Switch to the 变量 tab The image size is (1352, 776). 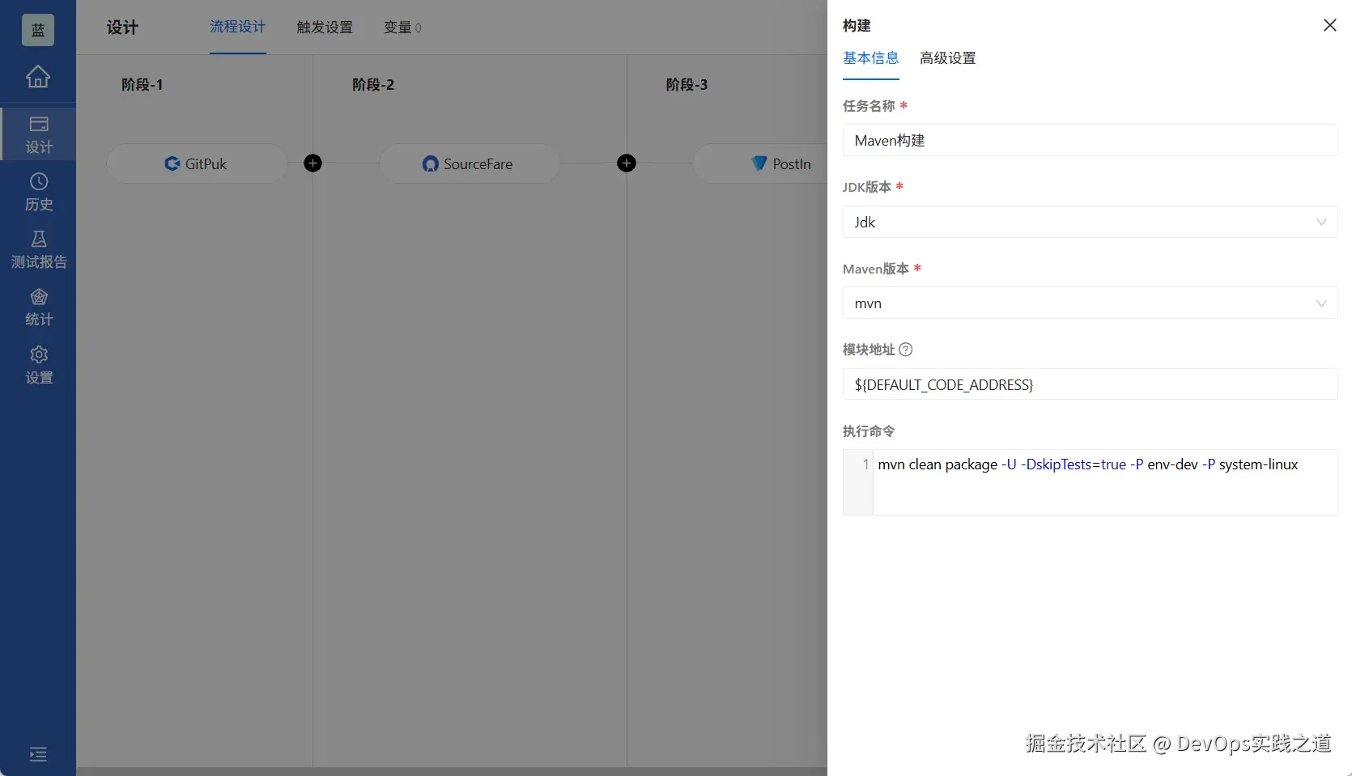point(402,28)
